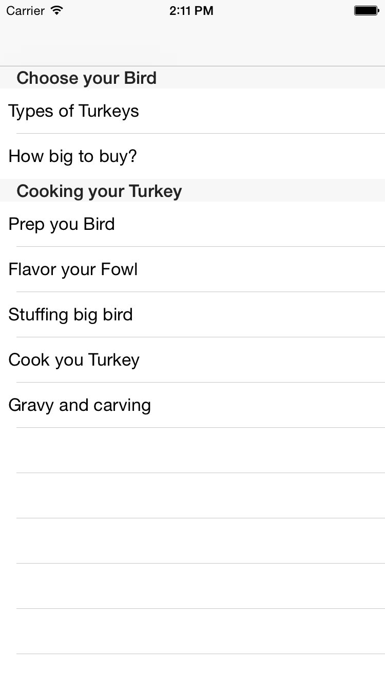This screenshot has height=686, width=385.
Task: Select the Gravy and carving row
Action: click(x=192, y=405)
